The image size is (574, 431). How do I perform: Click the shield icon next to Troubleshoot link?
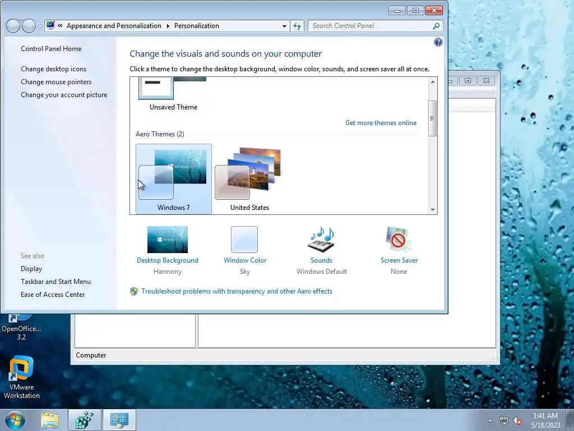pyautogui.click(x=134, y=291)
